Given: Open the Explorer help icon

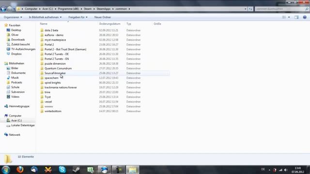Looking at the screenshot, I should (305, 17).
